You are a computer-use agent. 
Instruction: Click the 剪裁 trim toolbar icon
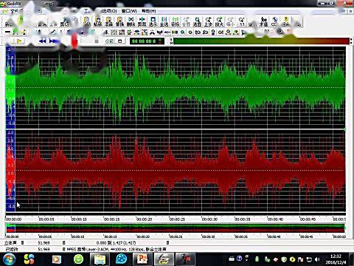(x=142, y=21)
